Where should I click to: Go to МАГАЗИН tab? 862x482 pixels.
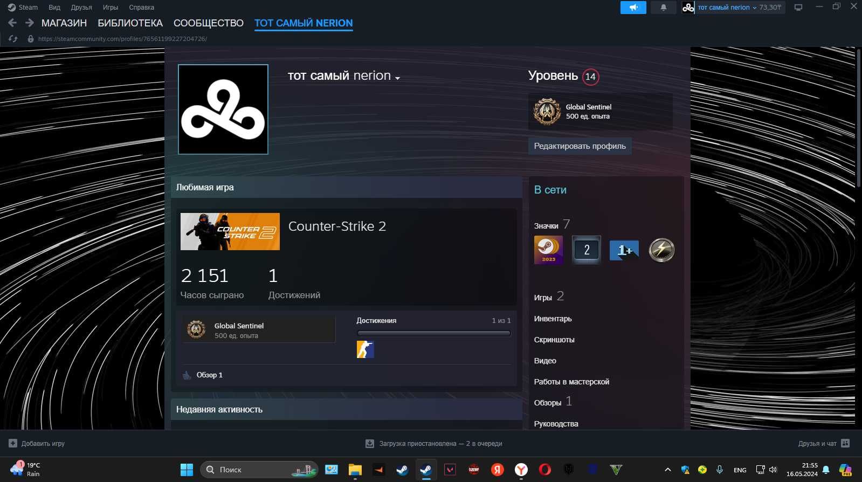(x=64, y=23)
